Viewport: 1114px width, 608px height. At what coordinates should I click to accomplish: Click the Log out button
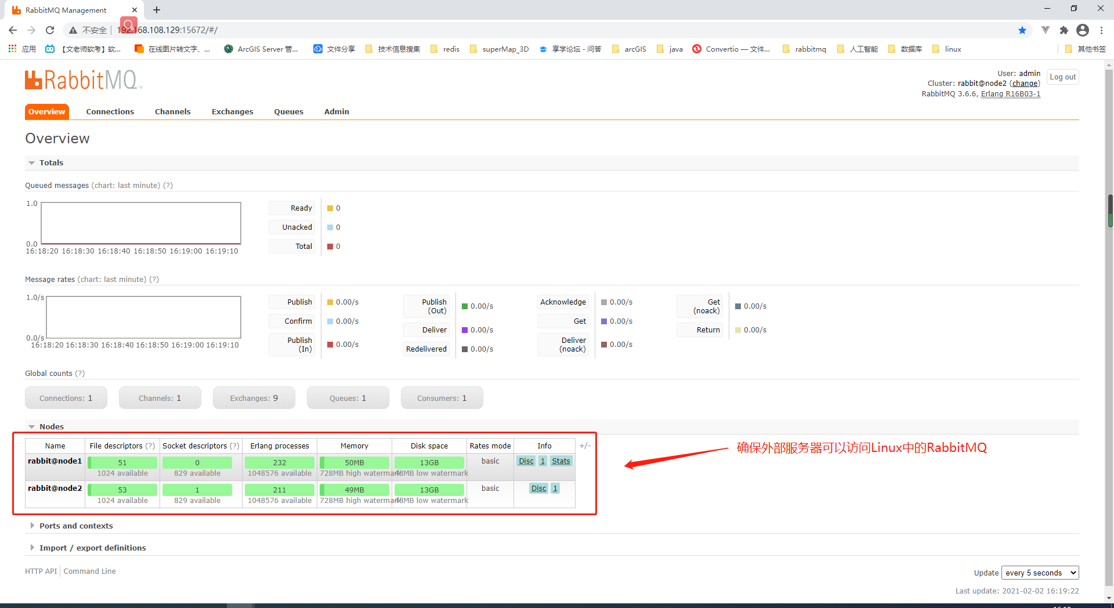tap(1062, 77)
